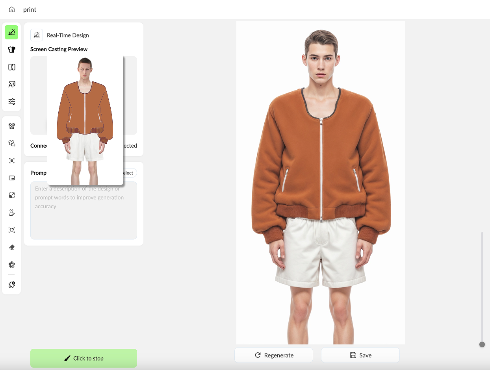This screenshot has width=490, height=370.
Task: Select the picture-in-picture icon
Action: pos(11,178)
